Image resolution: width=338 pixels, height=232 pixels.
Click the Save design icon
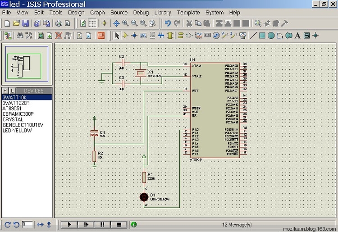(x=26, y=23)
